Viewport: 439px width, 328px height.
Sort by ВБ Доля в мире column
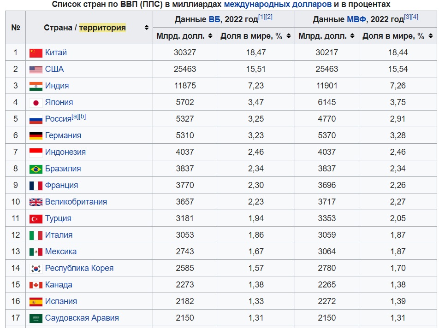click(289, 36)
